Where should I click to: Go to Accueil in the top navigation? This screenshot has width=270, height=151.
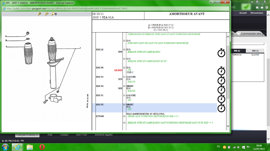243,13
